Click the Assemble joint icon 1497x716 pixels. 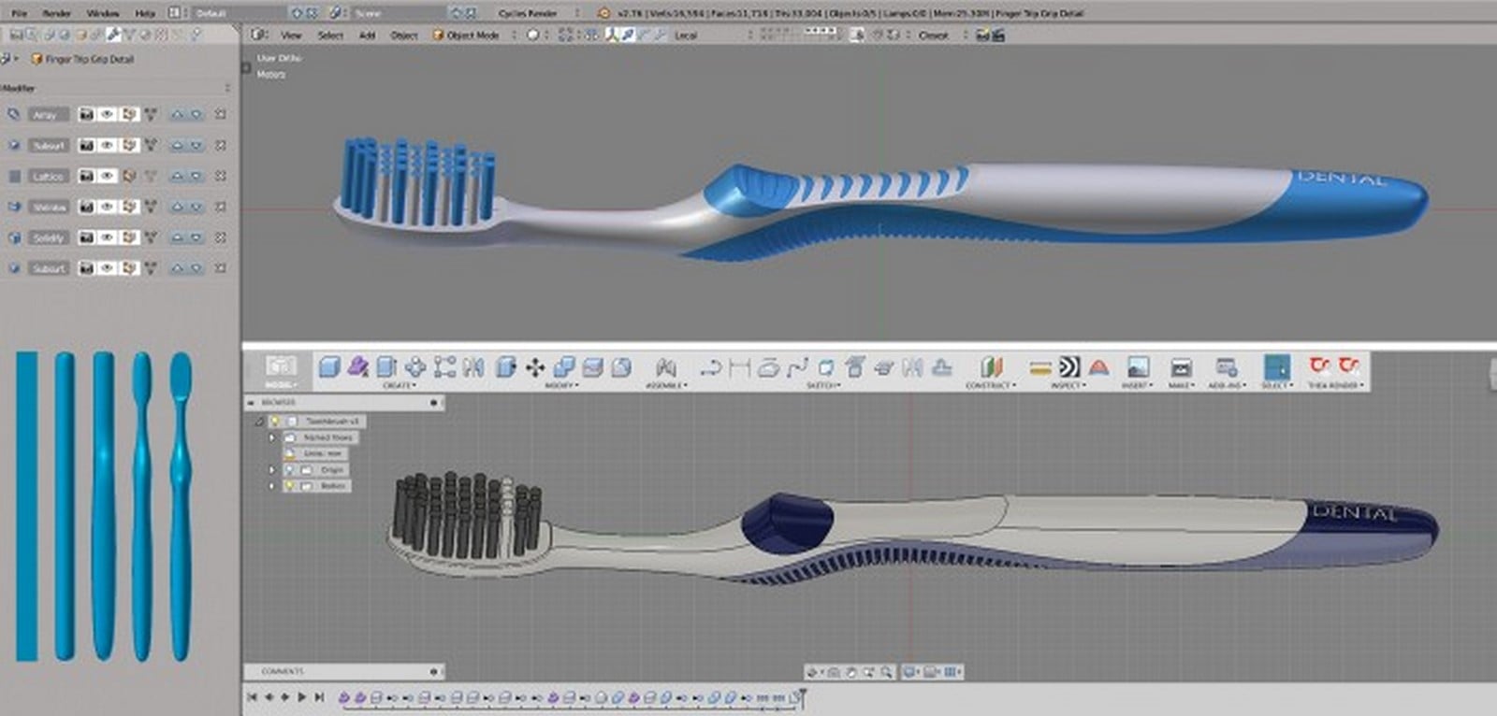pyautogui.click(x=665, y=366)
